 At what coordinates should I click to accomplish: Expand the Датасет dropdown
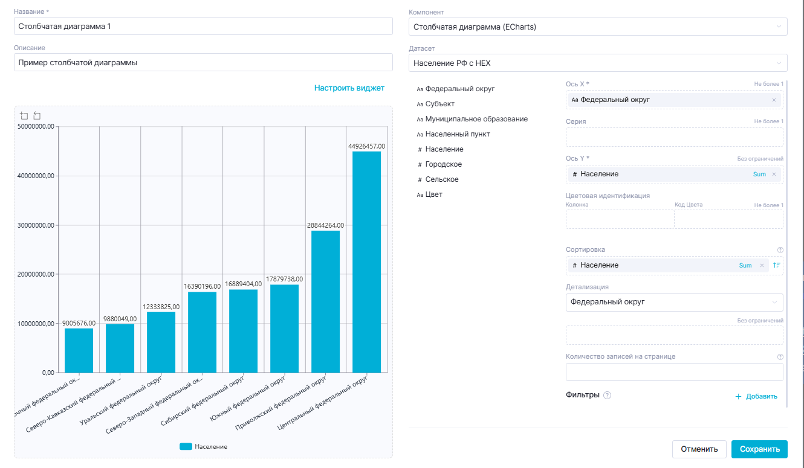pyautogui.click(x=597, y=63)
